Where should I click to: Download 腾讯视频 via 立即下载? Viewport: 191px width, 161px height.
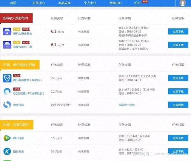click(178, 138)
